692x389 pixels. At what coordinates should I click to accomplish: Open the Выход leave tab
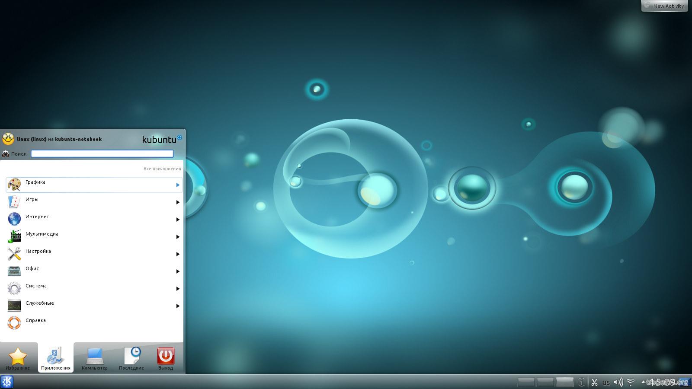pyautogui.click(x=166, y=358)
